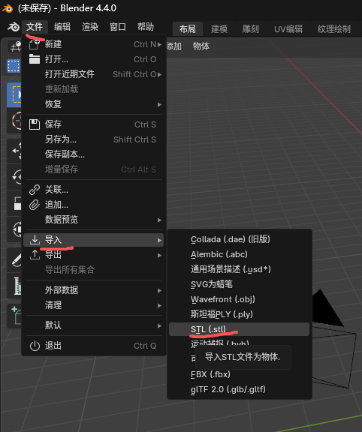Expand the 恢复 submenu
The image size is (362, 432).
[94, 104]
